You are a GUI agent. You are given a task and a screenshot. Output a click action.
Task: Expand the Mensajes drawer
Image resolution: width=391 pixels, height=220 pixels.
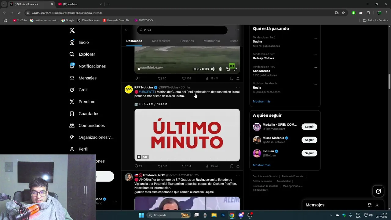click(377, 205)
